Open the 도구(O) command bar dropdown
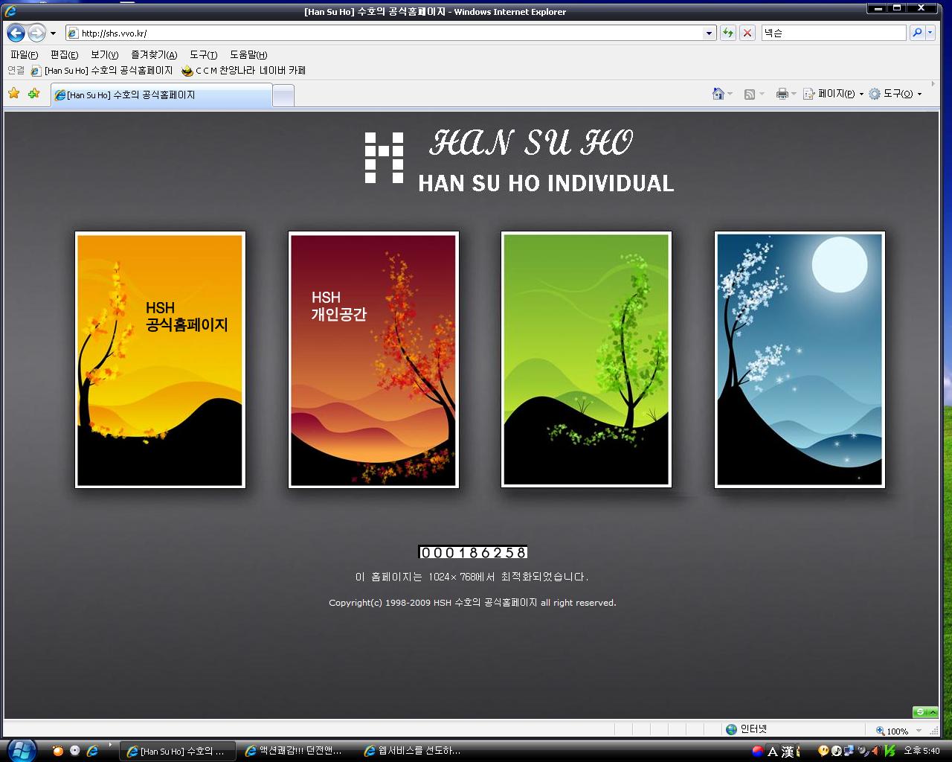This screenshot has height=762, width=952. pos(896,94)
